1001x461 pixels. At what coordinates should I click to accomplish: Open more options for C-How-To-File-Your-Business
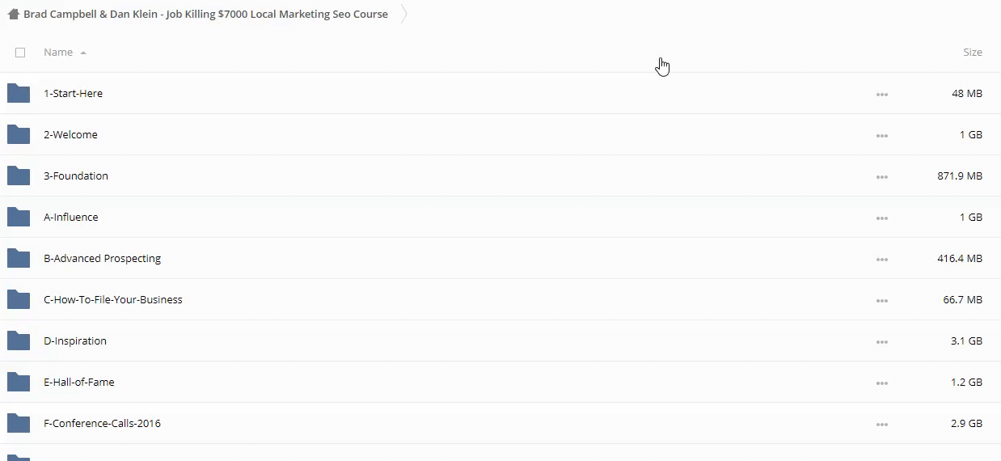click(881, 301)
